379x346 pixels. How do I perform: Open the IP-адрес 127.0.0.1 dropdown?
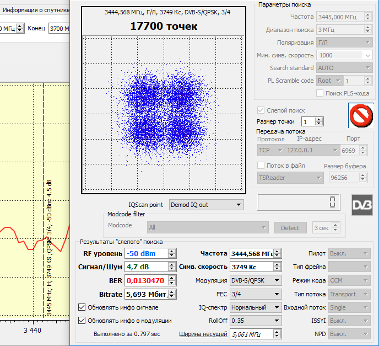tap(312, 150)
